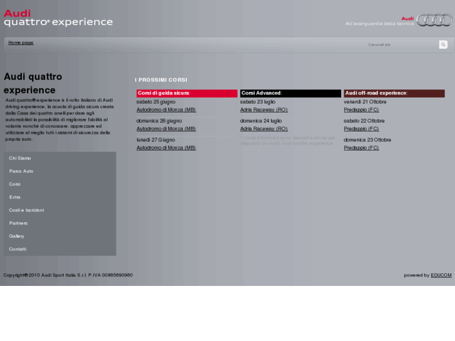Click the Audi four rings logo

(x=434, y=20)
